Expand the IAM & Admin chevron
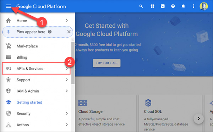213x132 pixels. click(x=67, y=91)
